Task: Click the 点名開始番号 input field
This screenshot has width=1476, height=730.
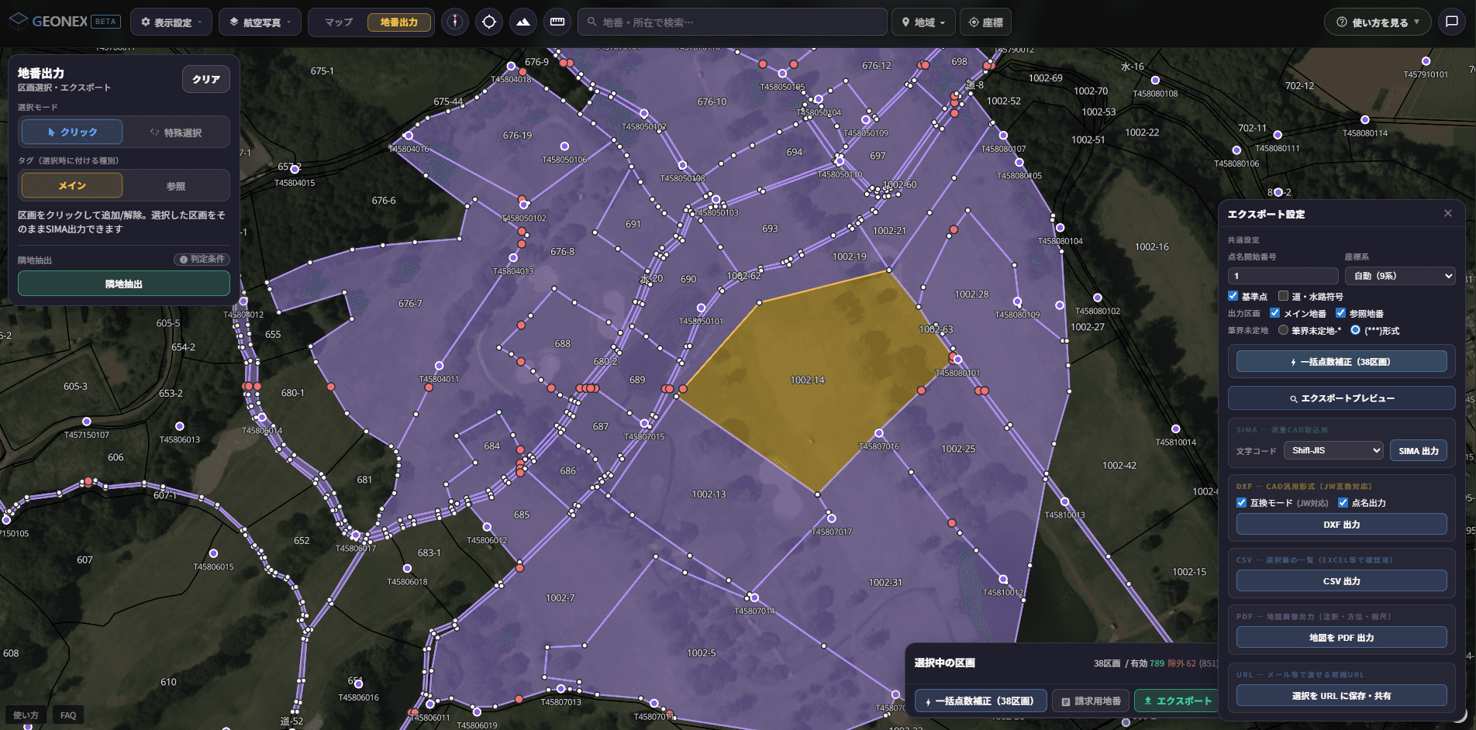Action: click(1283, 276)
